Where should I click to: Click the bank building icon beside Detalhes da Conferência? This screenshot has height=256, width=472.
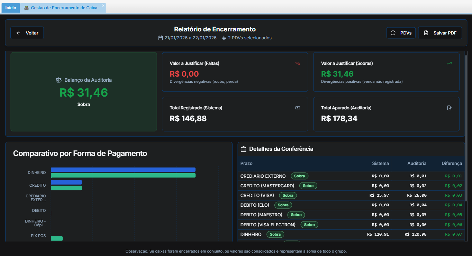click(244, 149)
